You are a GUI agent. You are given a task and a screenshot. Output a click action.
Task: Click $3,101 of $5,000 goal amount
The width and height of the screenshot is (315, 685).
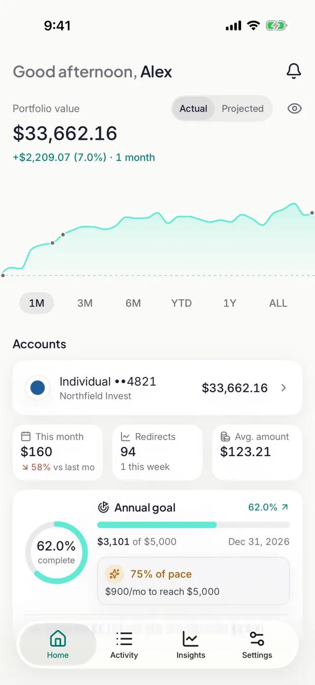click(137, 542)
